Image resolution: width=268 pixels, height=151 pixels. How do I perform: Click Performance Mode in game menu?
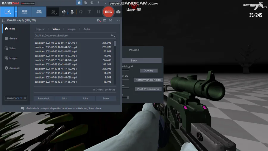(148, 80)
